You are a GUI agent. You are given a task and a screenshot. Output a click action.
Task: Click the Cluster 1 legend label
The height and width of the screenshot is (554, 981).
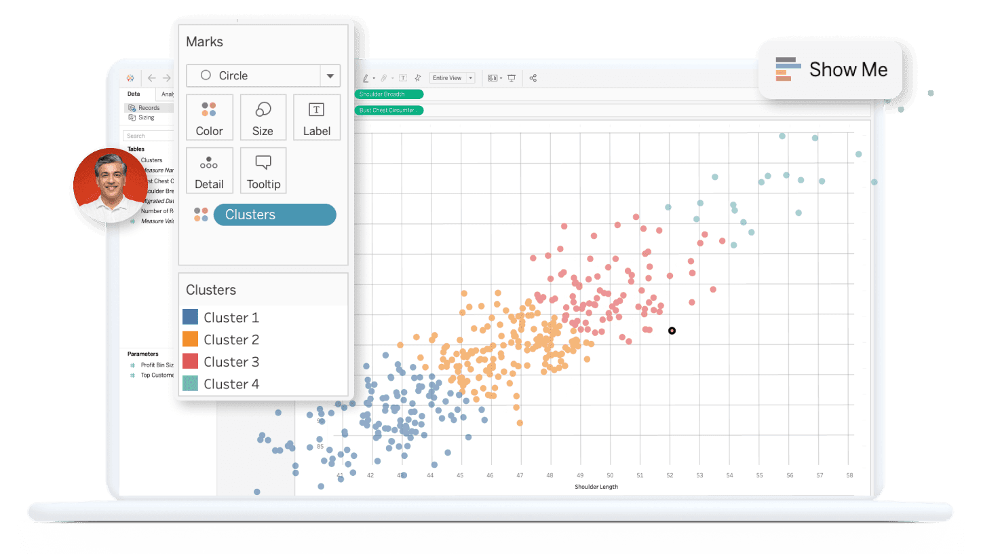tap(231, 317)
